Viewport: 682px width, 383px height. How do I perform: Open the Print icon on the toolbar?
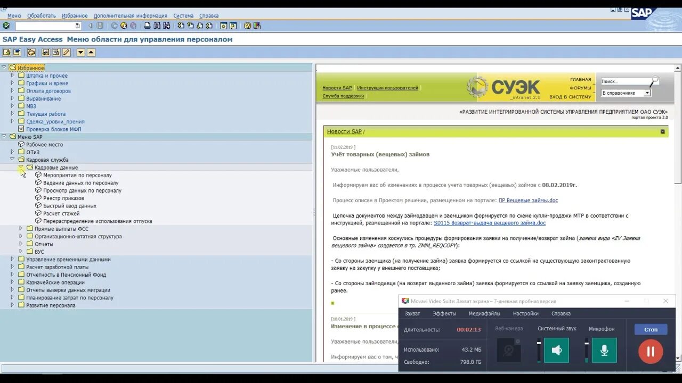click(147, 24)
